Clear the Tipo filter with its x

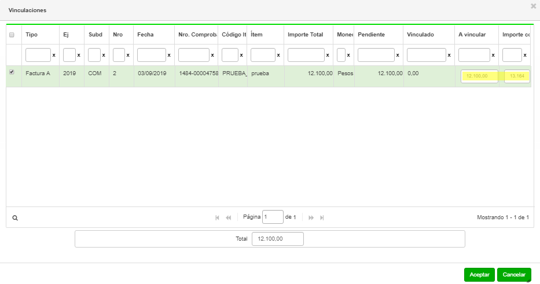pos(54,55)
